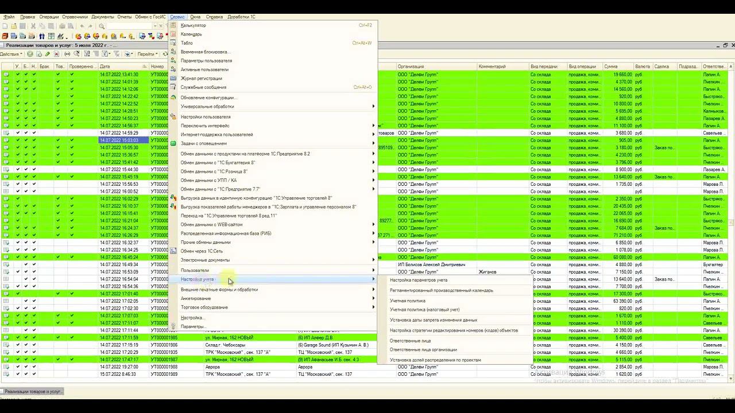Open the Правка menu
The height and width of the screenshot is (413, 735).
pyautogui.click(x=28, y=17)
